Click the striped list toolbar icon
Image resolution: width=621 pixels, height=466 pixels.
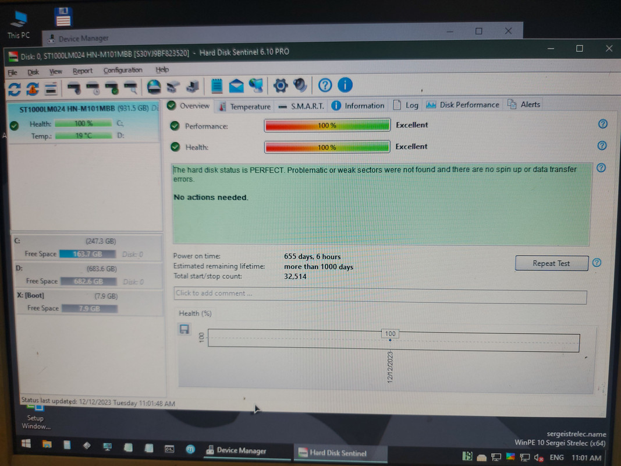click(x=51, y=89)
